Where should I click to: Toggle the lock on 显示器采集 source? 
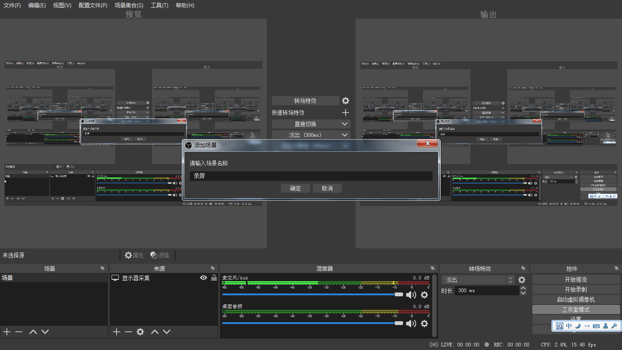[214, 278]
